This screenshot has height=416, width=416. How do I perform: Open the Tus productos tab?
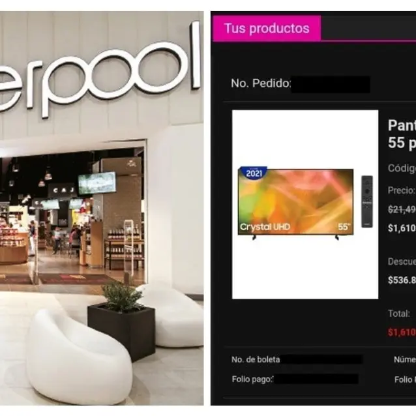click(267, 28)
